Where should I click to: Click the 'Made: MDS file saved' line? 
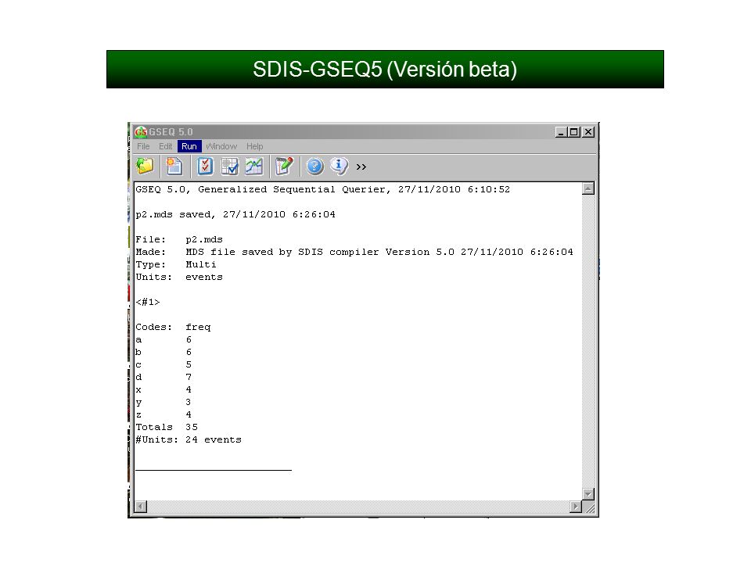354,252
